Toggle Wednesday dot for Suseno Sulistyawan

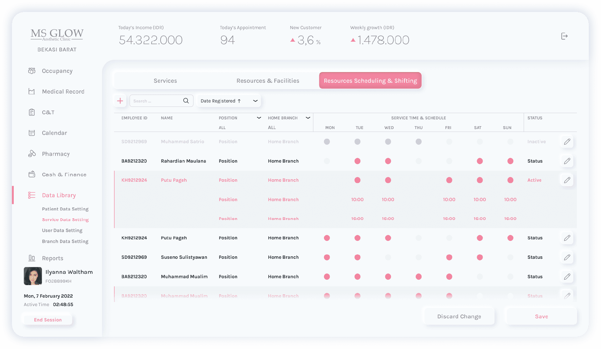coord(388,257)
